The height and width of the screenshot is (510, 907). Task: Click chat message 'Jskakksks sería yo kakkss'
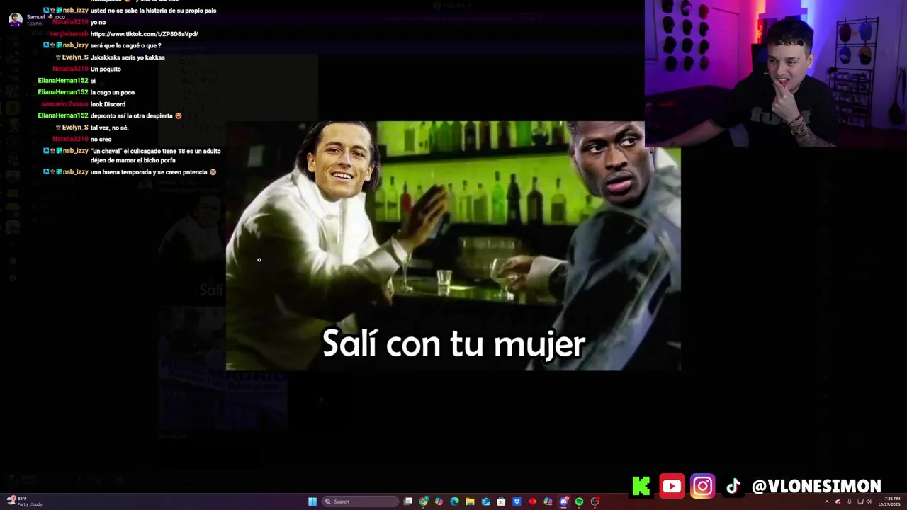tap(128, 57)
